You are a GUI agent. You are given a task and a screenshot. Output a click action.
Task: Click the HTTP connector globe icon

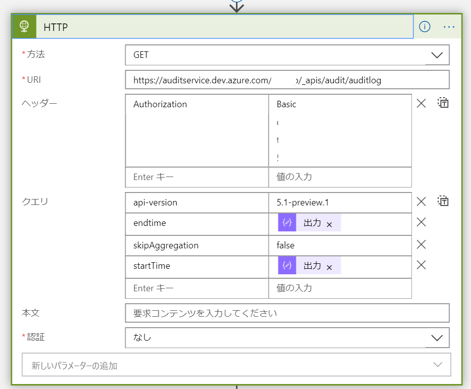(24, 27)
